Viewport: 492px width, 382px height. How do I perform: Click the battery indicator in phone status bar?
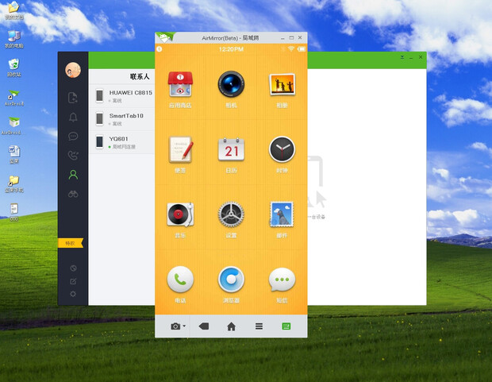point(302,49)
